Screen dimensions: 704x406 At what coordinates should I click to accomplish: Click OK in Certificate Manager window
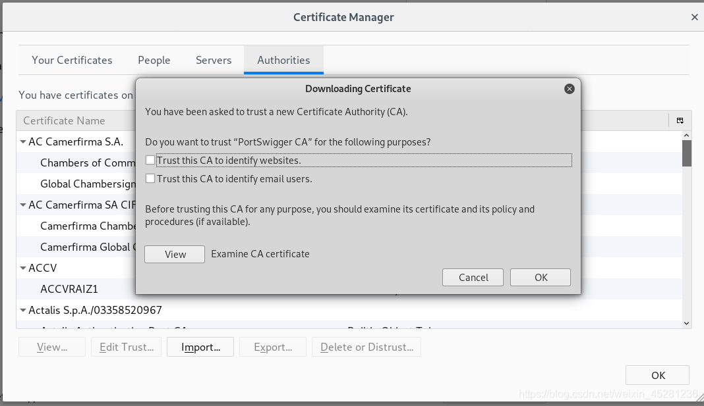coord(657,375)
